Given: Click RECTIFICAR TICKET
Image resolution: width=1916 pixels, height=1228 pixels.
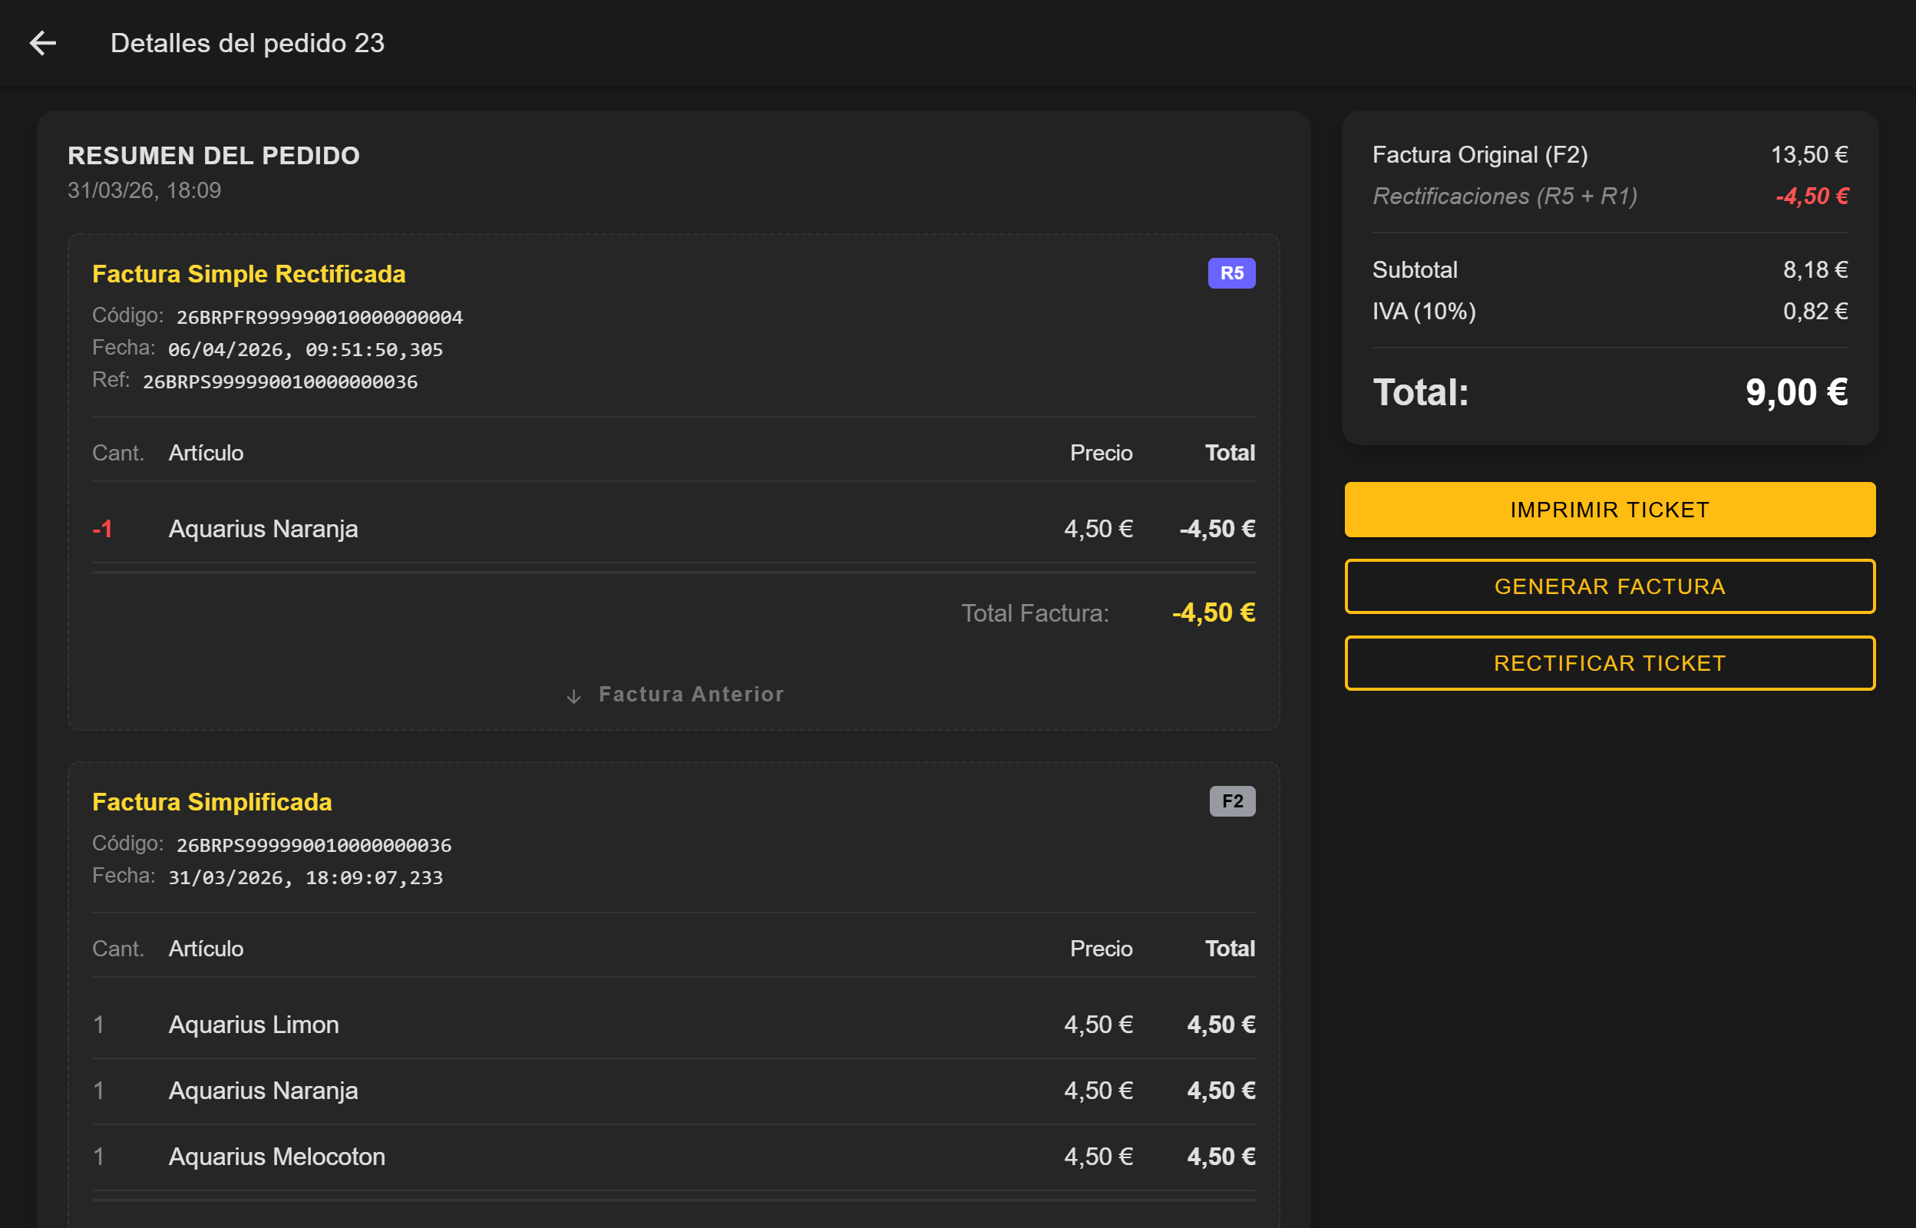Looking at the screenshot, I should click(x=1609, y=662).
